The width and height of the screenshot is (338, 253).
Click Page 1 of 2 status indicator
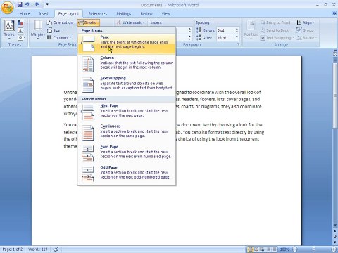13,249
